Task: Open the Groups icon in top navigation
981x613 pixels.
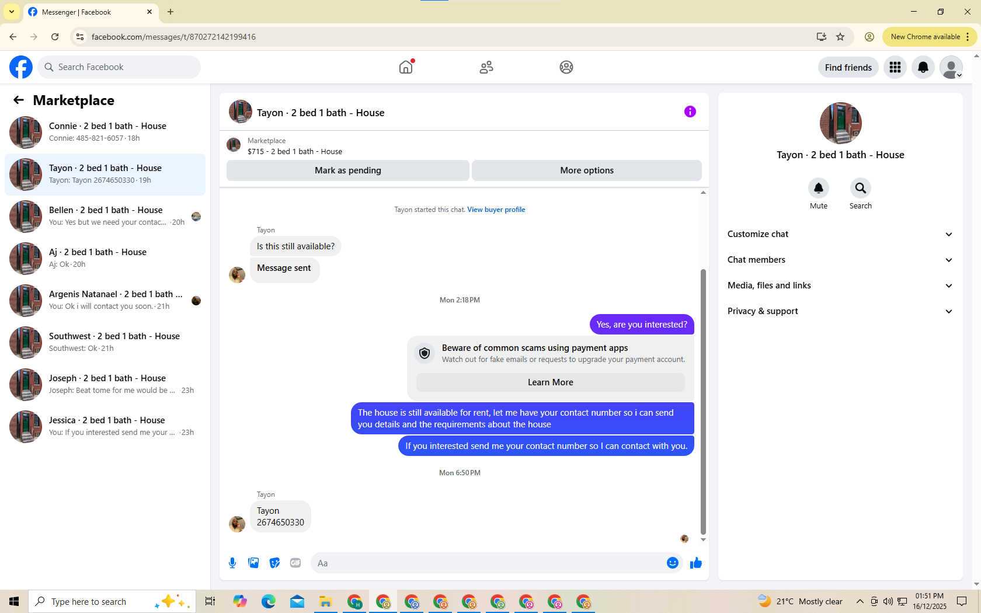Action: (x=566, y=67)
